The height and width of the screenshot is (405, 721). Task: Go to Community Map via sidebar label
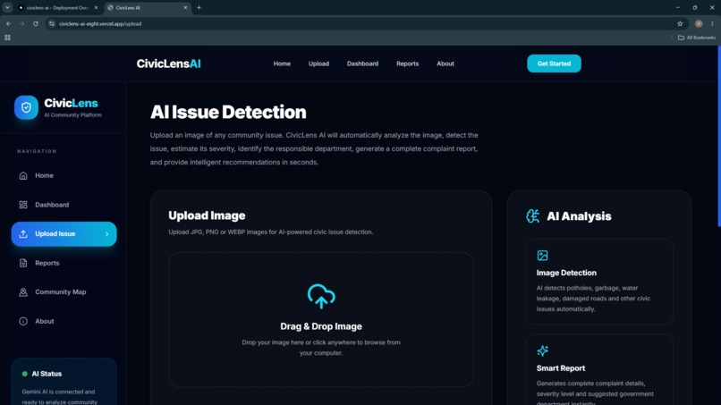[x=60, y=292]
